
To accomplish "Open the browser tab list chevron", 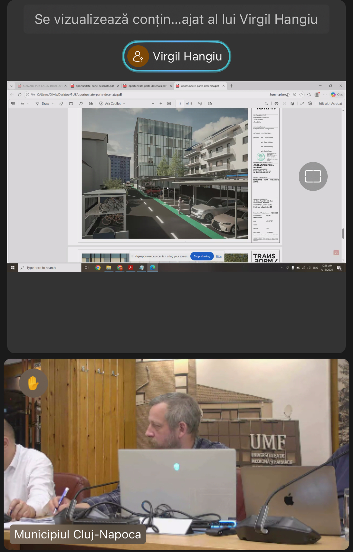I will pos(12,86).
